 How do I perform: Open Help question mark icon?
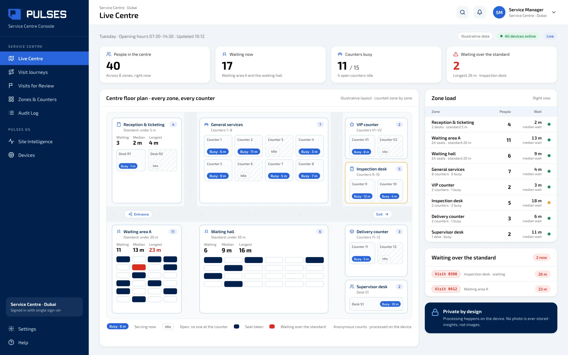(11, 343)
